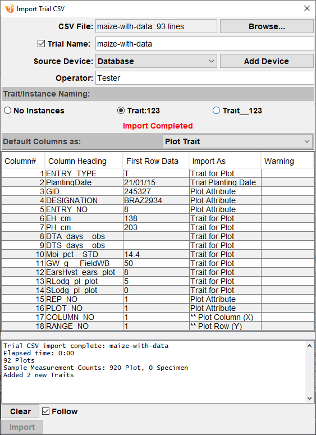Image resolution: width=316 pixels, height=435 pixels.
Task: Toggle the Follow checkbox
Action: click(x=46, y=411)
